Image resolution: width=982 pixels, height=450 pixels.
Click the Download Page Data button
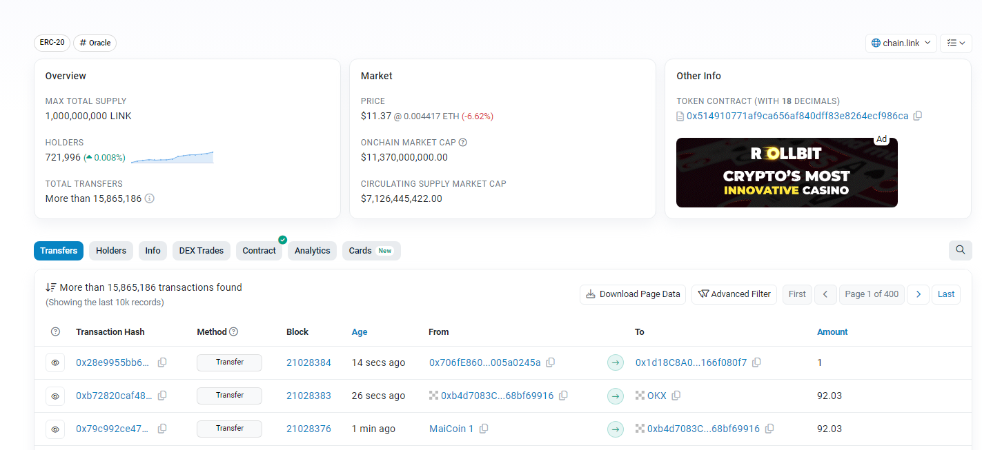(x=632, y=294)
